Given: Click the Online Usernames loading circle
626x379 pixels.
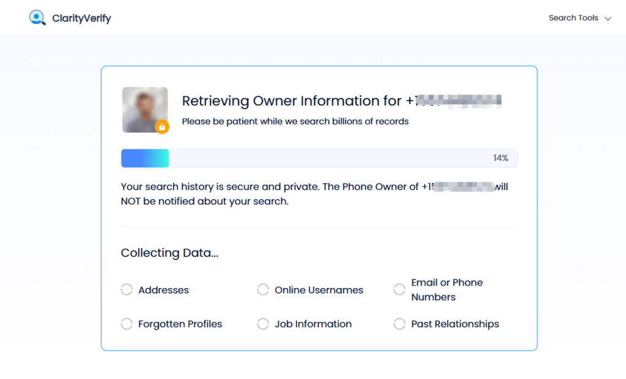Looking at the screenshot, I should point(263,290).
